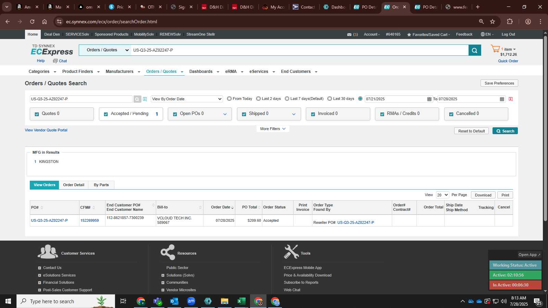
Task: Go to browser home icon
Action: (45, 22)
